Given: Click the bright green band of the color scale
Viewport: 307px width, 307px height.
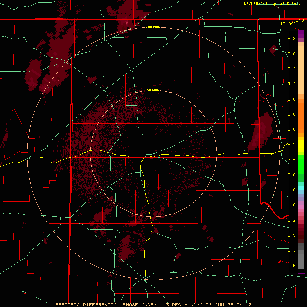Looking at the screenshot, I should 301,164.
